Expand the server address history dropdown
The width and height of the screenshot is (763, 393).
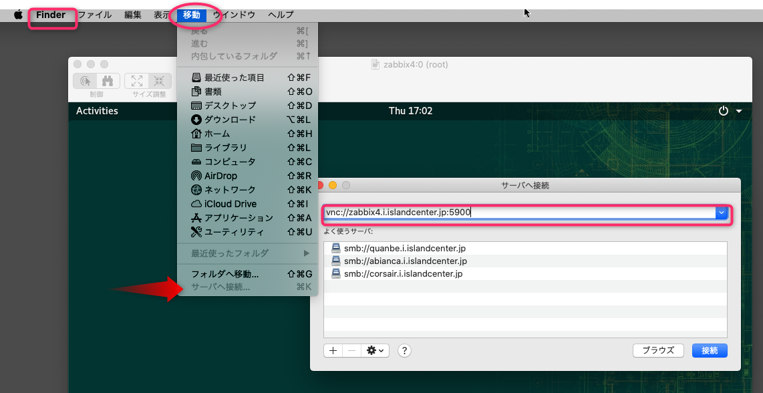[x=721, y=213]
